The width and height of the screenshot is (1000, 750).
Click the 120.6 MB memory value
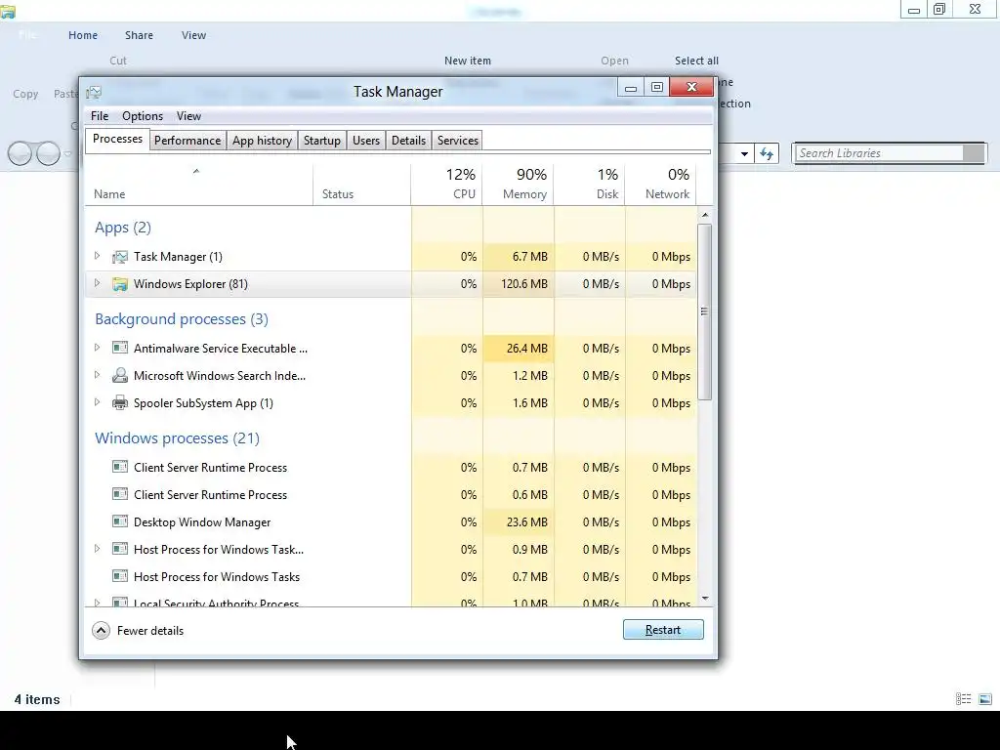tap(524, 284)
